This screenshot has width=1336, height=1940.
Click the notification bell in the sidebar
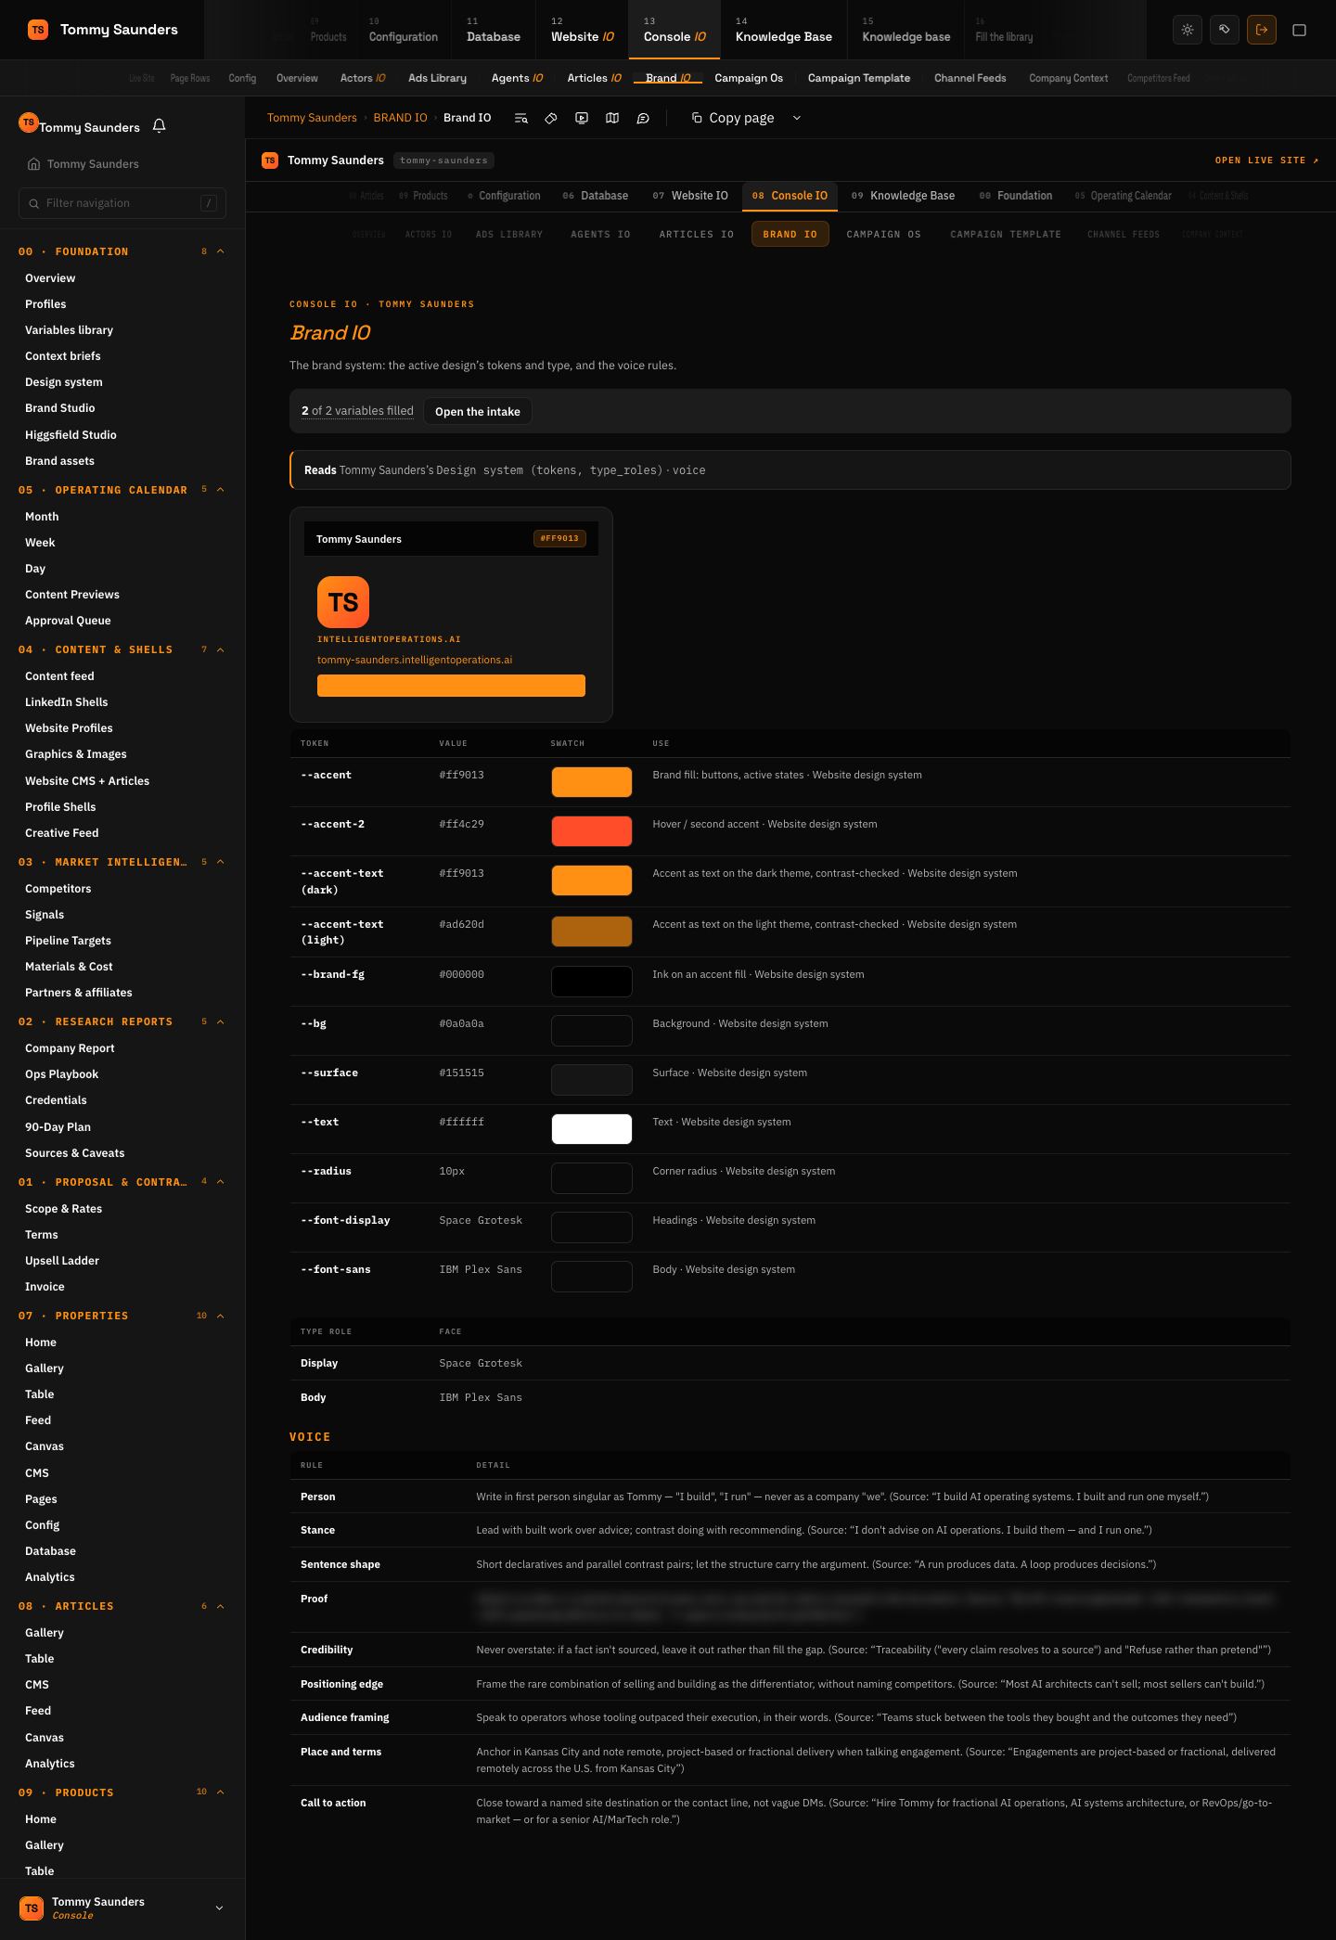coord(159,126)
